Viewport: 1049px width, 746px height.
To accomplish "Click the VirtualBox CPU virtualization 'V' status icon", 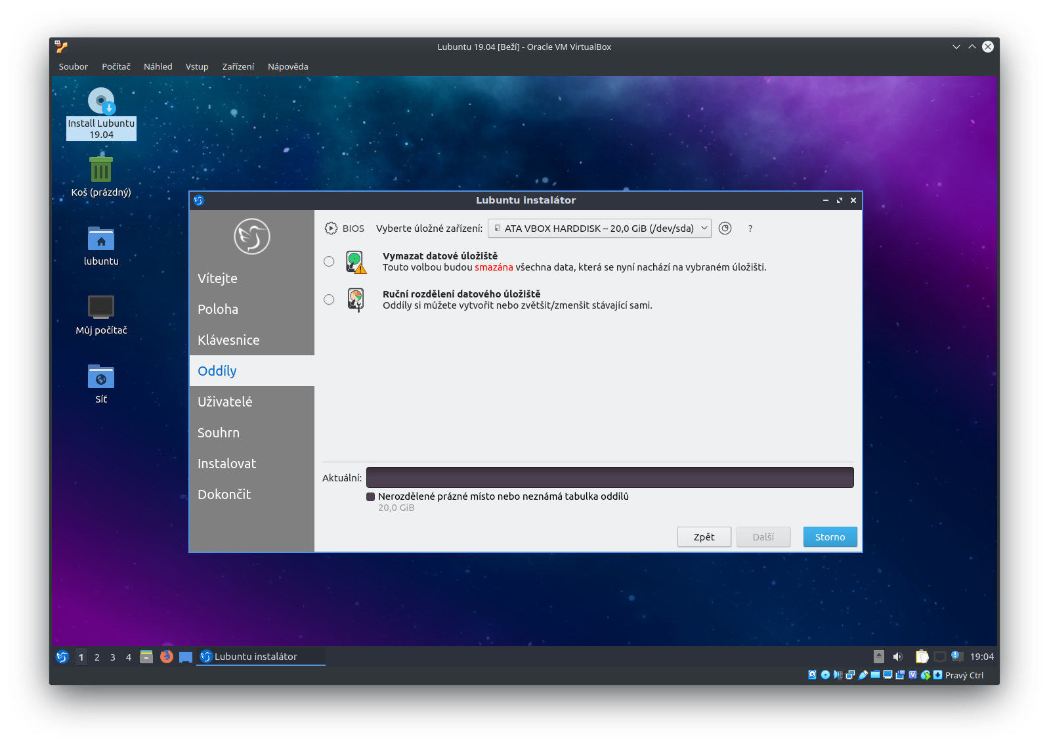I will tap(912, 674).
